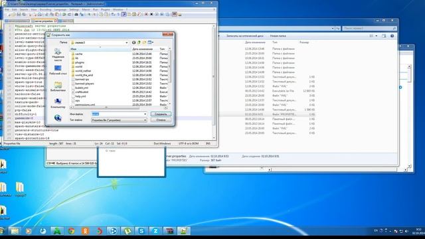This screenshot has height=239, width=425.
Task: Select the world_nether folder in Save dialog
Action: pyautogui.click(x=83, y=71)
